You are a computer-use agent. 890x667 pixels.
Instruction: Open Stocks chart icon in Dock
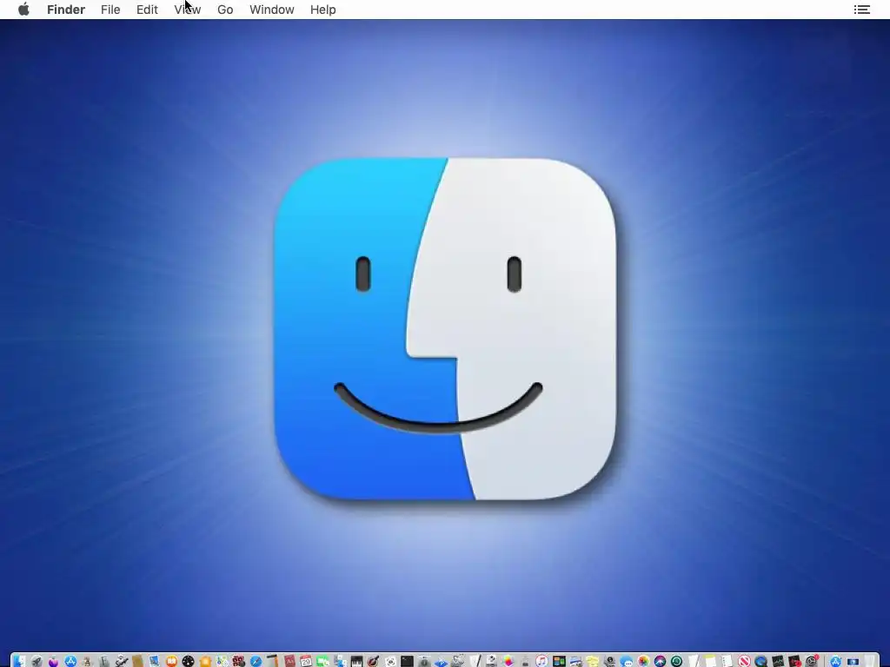click(x=778, y=661)
